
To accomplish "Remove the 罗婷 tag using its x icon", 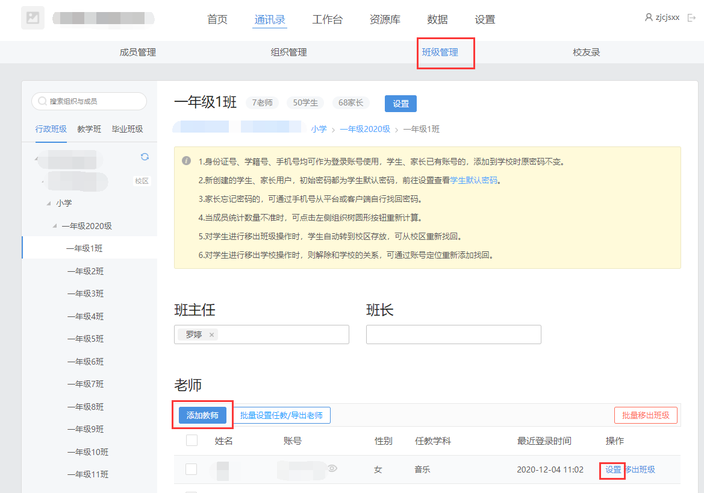I will click(211, 335).
